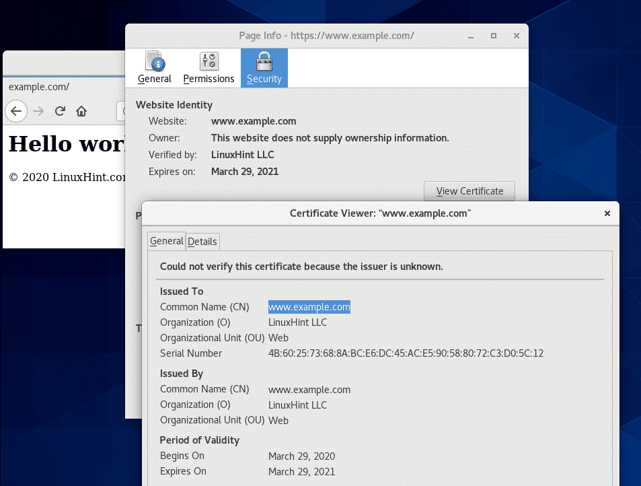Maximize the Page Info window
This screenshot has height=486, width=641.
[493, 36]
